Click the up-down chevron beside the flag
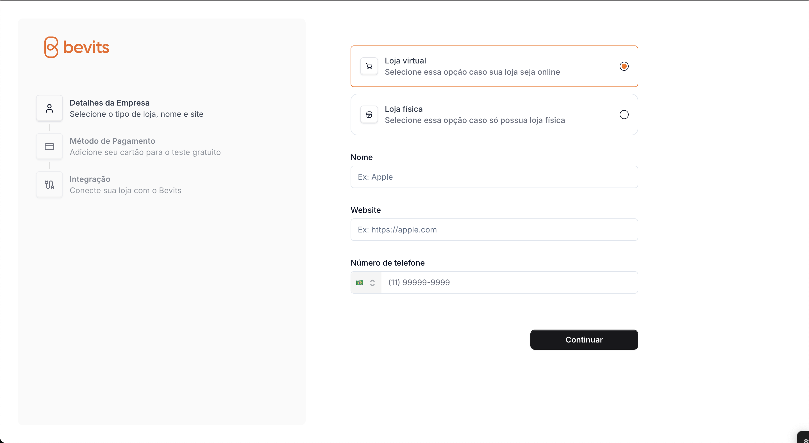Image resolution: width=809 pixels, height=443 pixels. (x=372, y=283)
